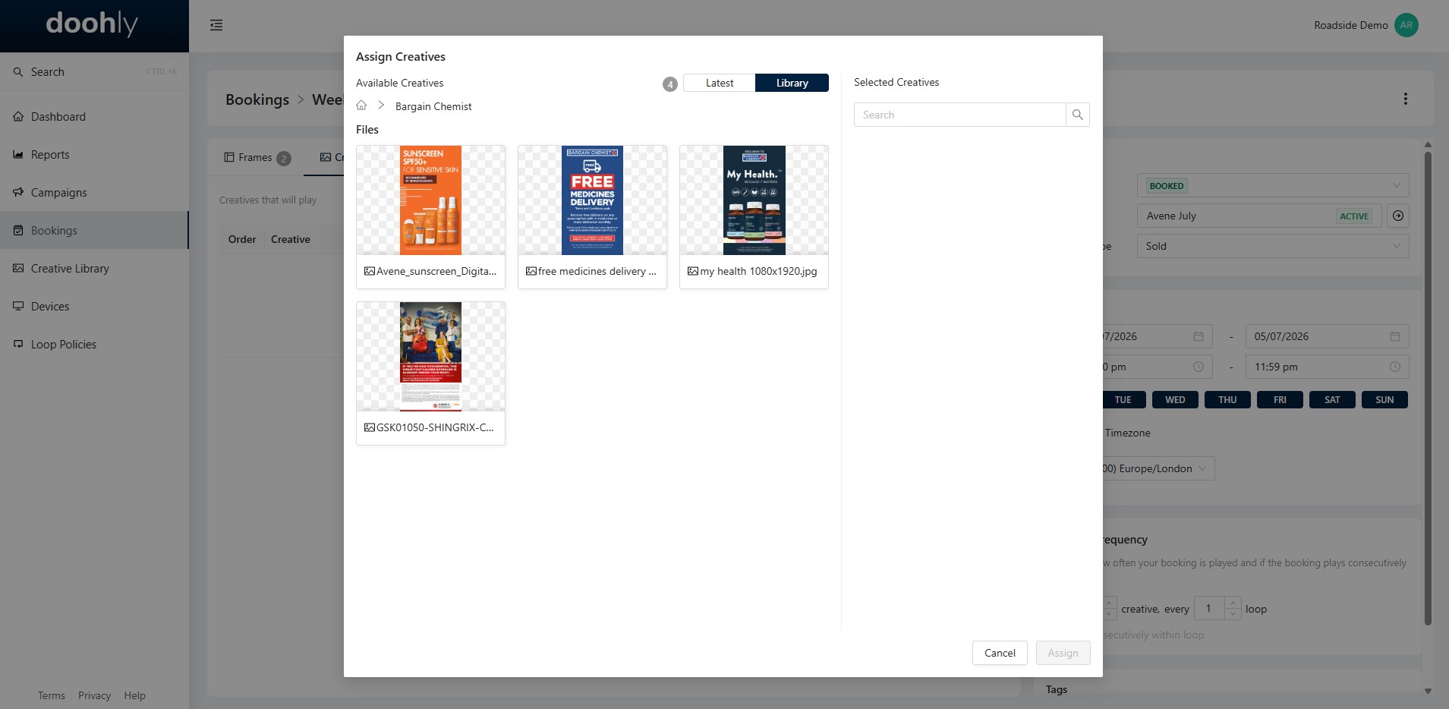Open the Frames tab
This screenshot has height=709, width=1449.
coord(257,157)
